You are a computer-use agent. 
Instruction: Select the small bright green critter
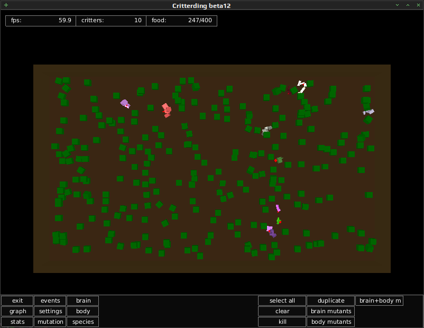[279, 221]
